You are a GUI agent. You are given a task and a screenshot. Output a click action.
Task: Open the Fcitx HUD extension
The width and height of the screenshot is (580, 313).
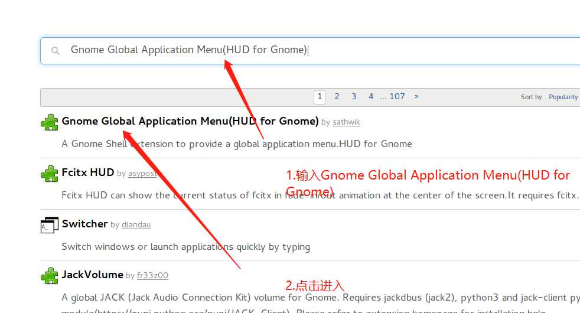[x=87, y=172]
